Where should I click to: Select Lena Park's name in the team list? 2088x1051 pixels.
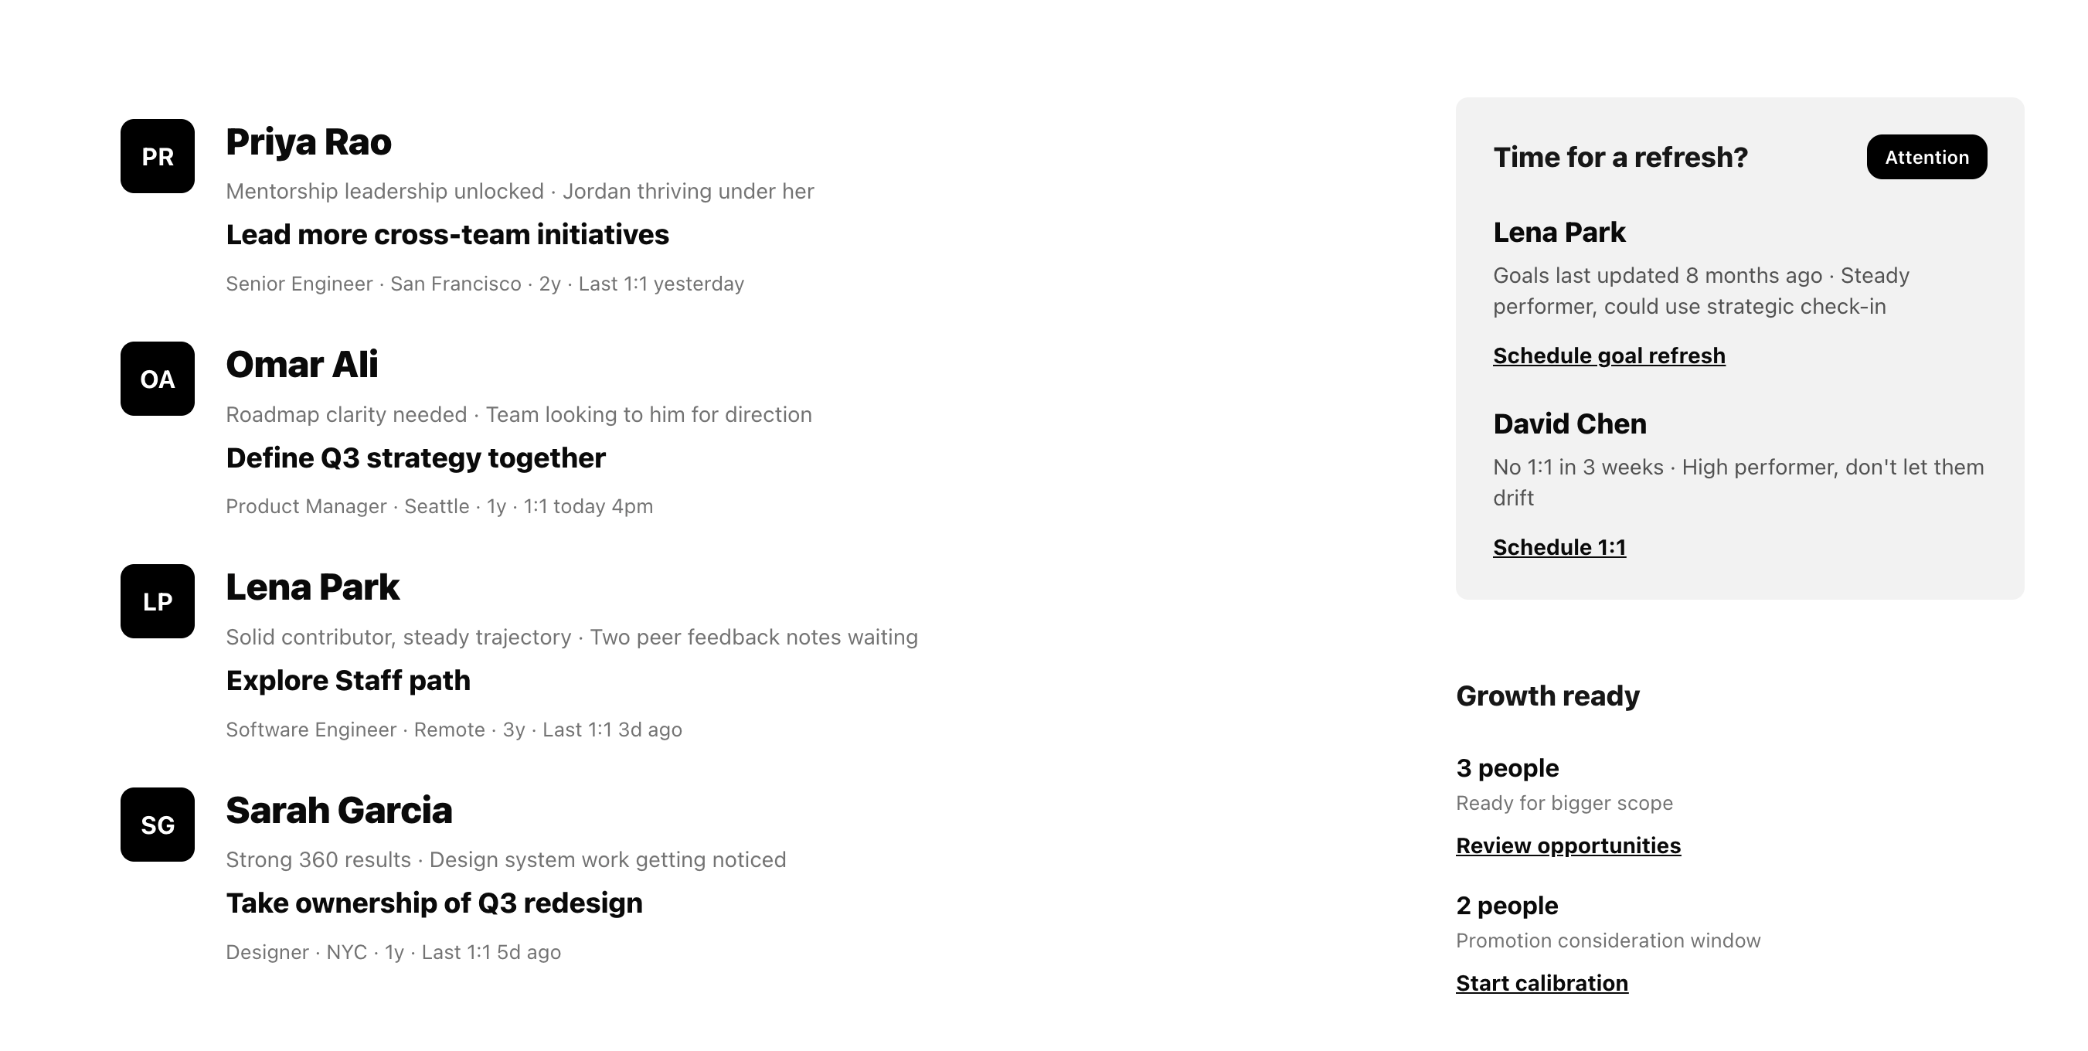pyautogui.click(x=312, y=587)
